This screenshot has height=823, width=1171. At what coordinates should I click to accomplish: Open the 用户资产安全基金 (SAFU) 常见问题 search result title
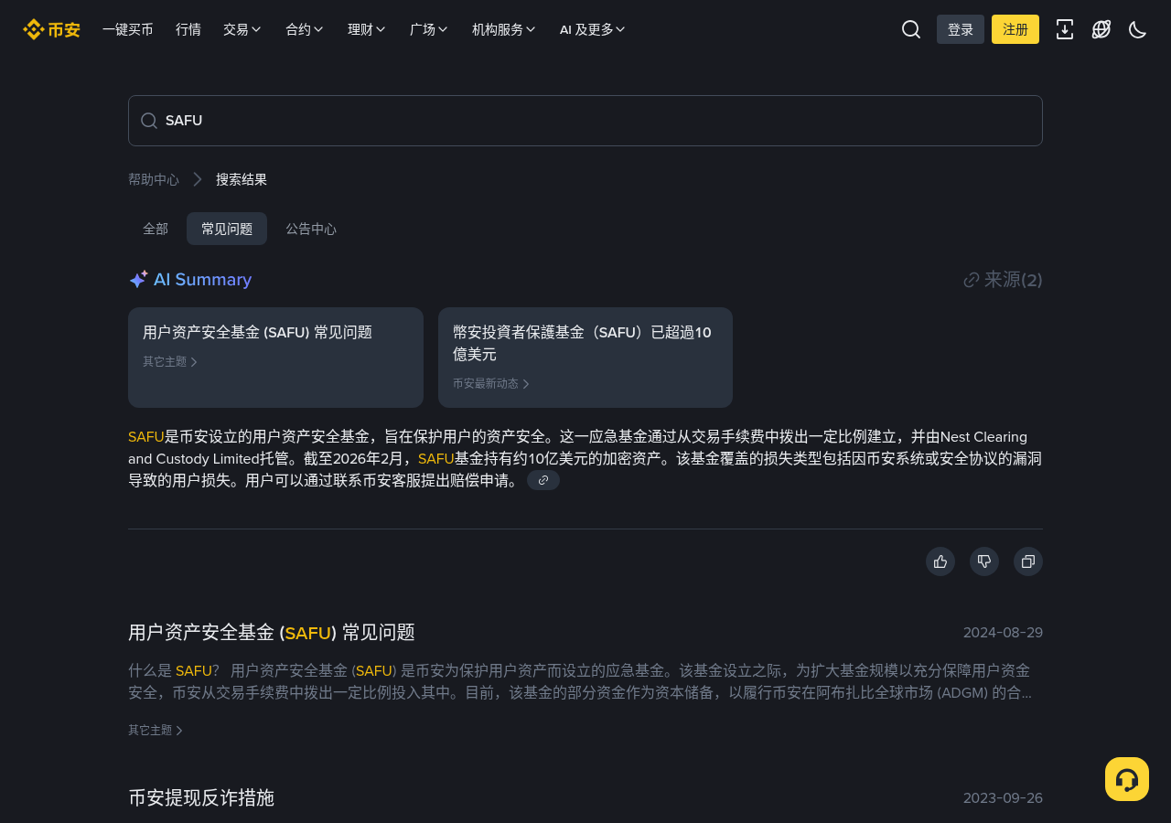point(272,632)
